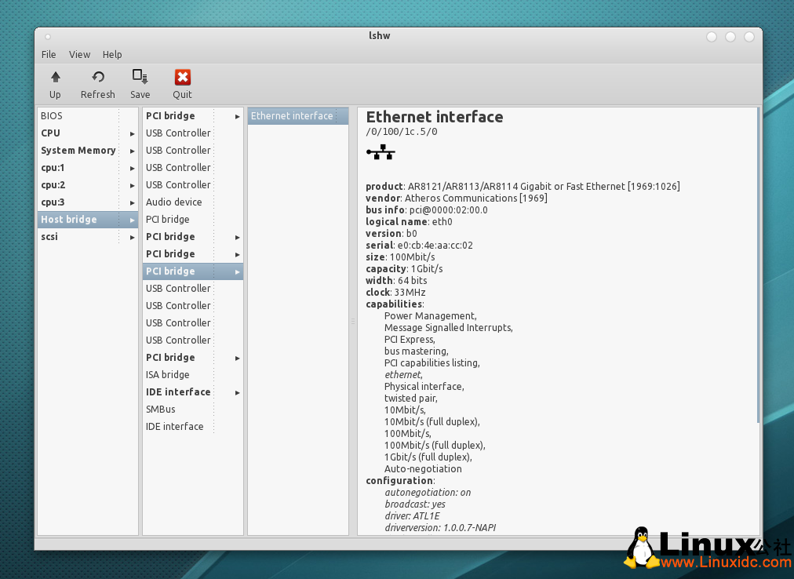Screen dimensions: 794x579
Task: Select Audio device in the list
Action: (174, 202)
